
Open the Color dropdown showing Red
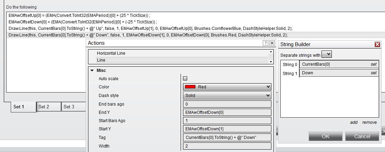[x=227, y=87]
